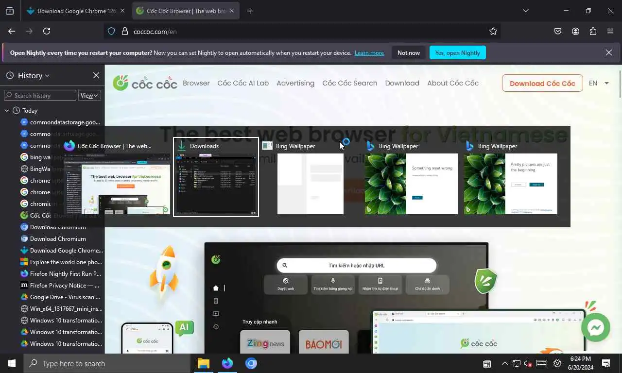Open the Advertising menu item
The image size is (622, 373).
pyautogui.click(x=295, y=83)
